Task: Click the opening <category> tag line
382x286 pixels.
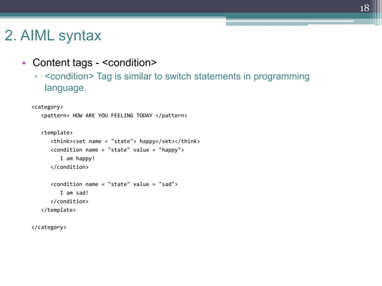Action: coord(47,107)
